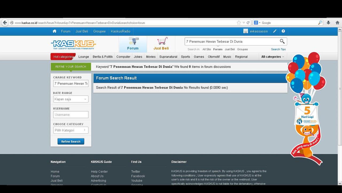Open evkassassin user profile link
This screenshot has width=342, height=193.
(259, 31)
